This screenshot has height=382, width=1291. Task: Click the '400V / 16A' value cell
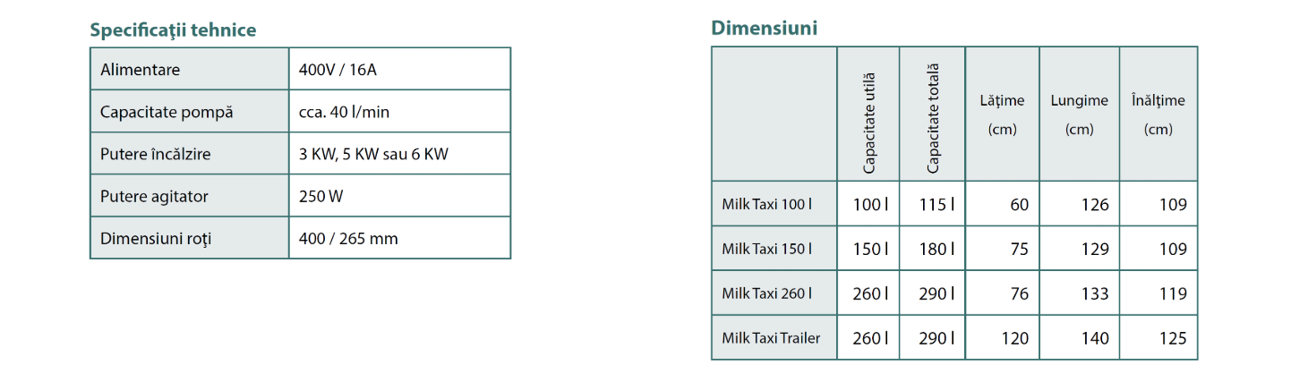(399, 69)
